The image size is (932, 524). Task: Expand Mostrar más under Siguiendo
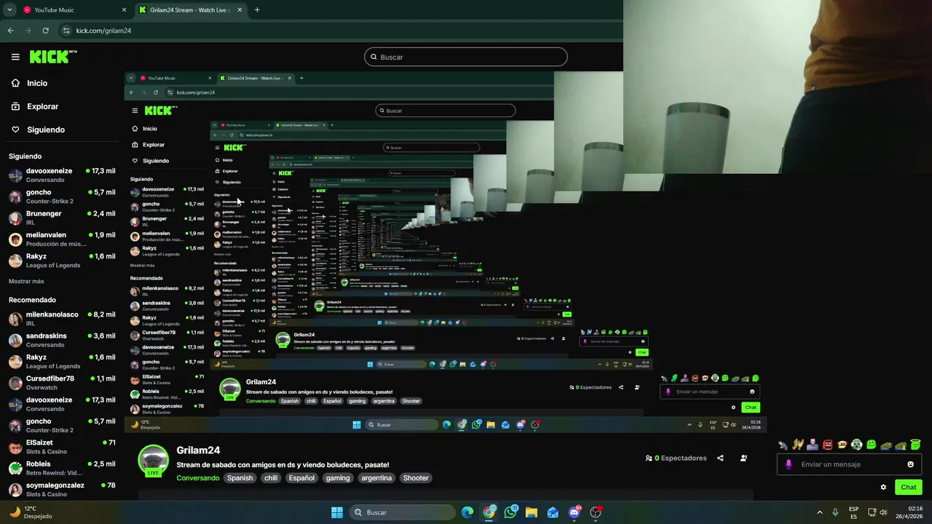pos(26,281)
